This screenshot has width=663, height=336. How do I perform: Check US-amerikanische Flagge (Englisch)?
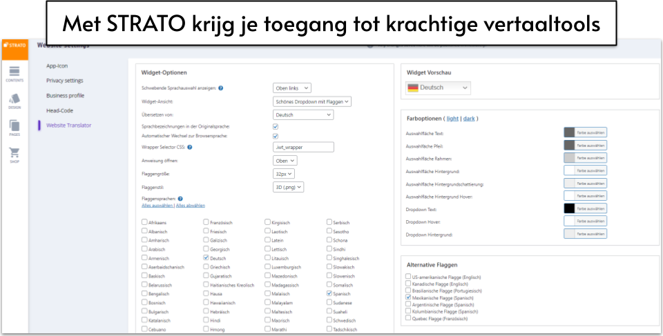click(x=408, y=277)
